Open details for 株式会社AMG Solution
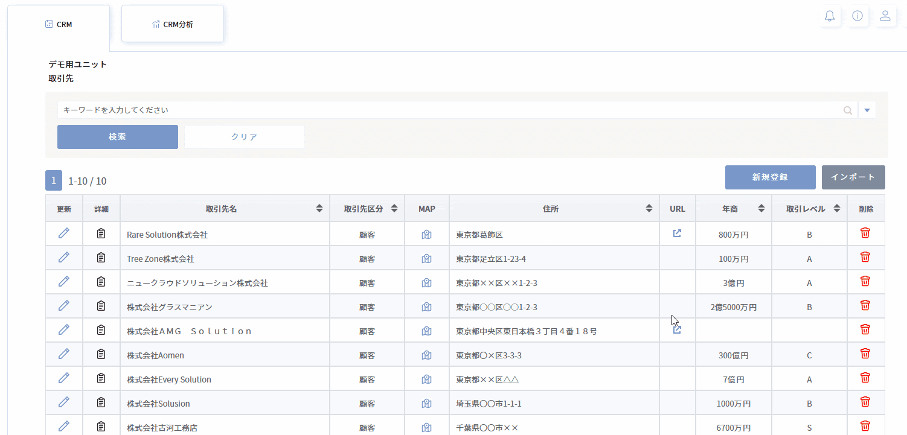 [101, 330]
